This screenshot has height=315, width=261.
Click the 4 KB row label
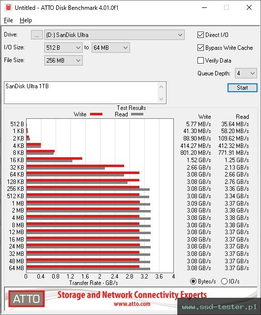[x=18, y=145]
